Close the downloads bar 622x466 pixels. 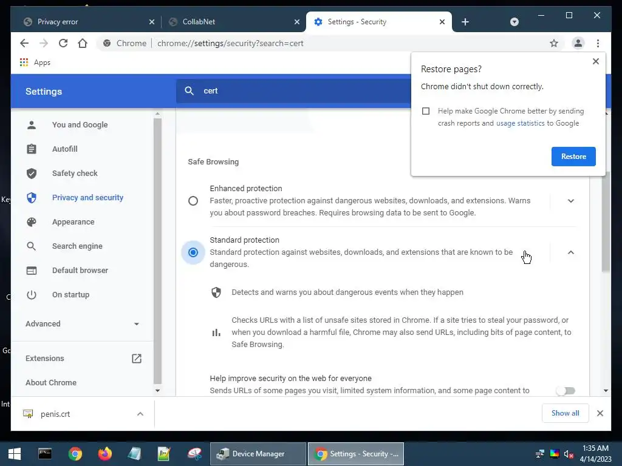point(600,413)
